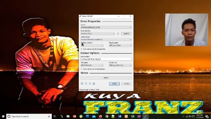Open the Mail app on the taskbar
The image size is (211, 119).
94,116
